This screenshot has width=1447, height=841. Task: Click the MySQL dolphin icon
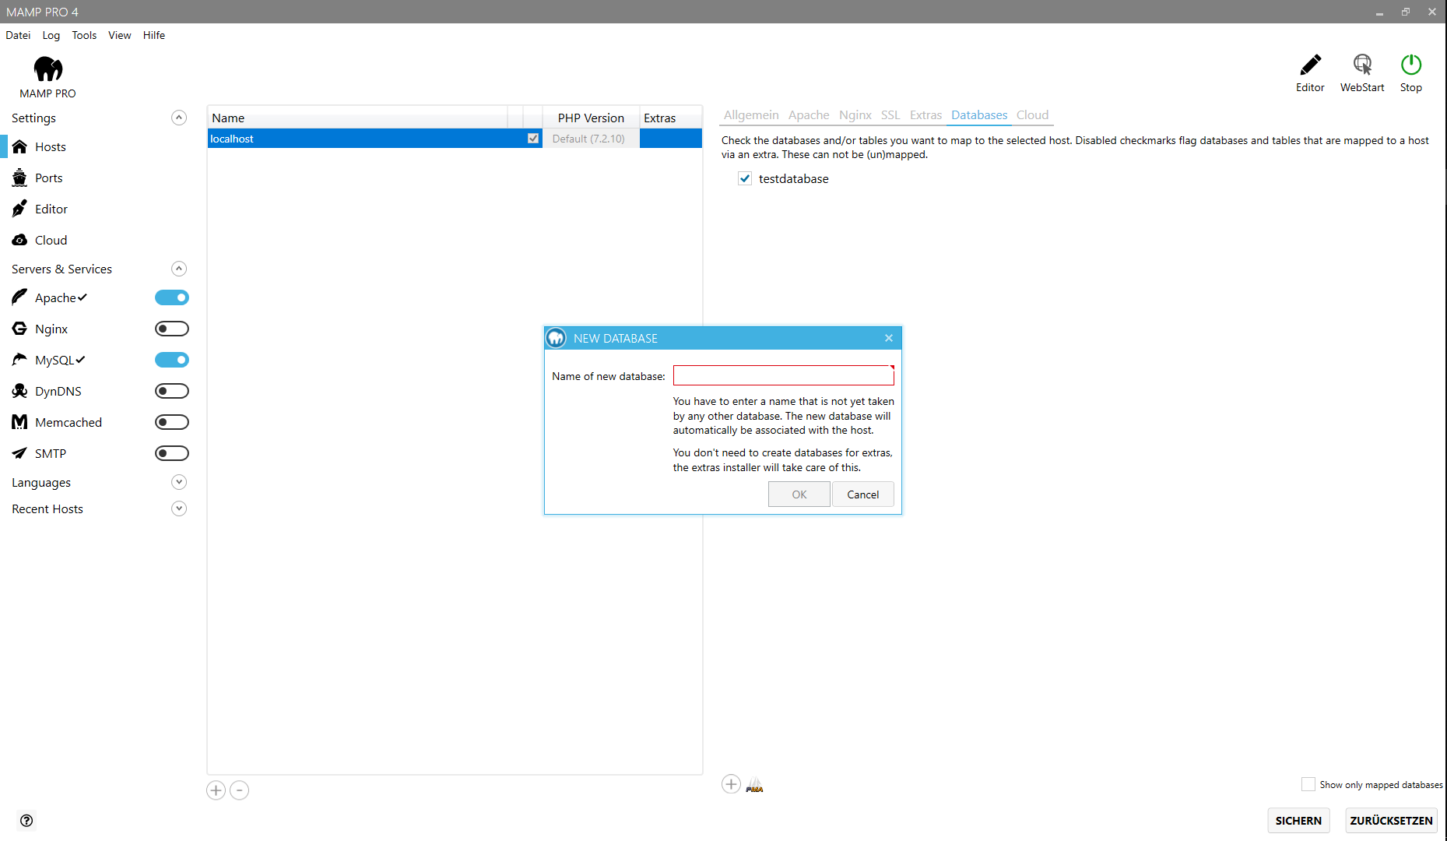19,360
